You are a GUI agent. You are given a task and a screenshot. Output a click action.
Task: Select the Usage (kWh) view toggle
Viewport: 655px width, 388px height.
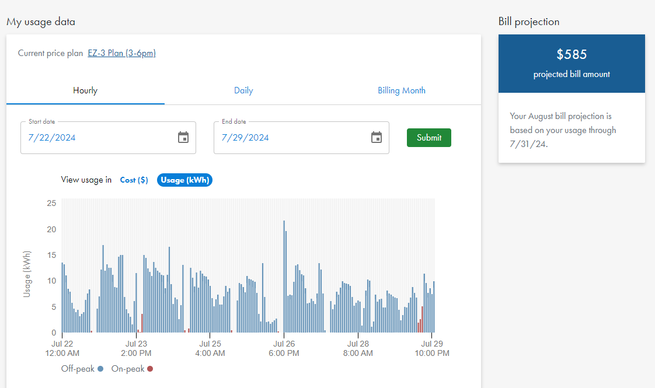click(x=184, y=180)
